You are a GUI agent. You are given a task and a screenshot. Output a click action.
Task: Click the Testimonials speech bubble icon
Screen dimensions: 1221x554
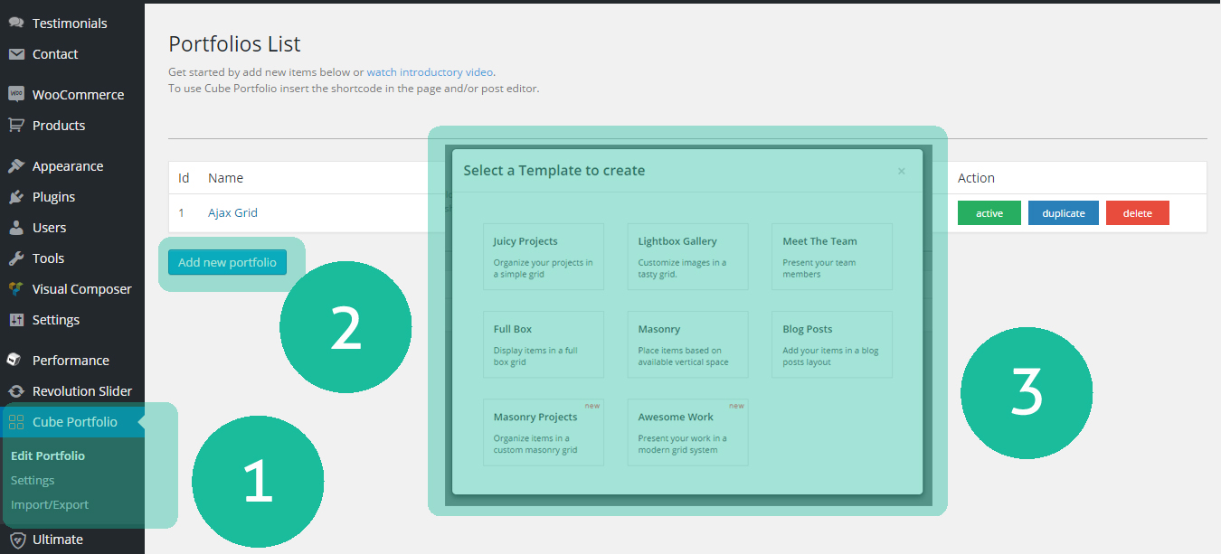click(16, 23)
